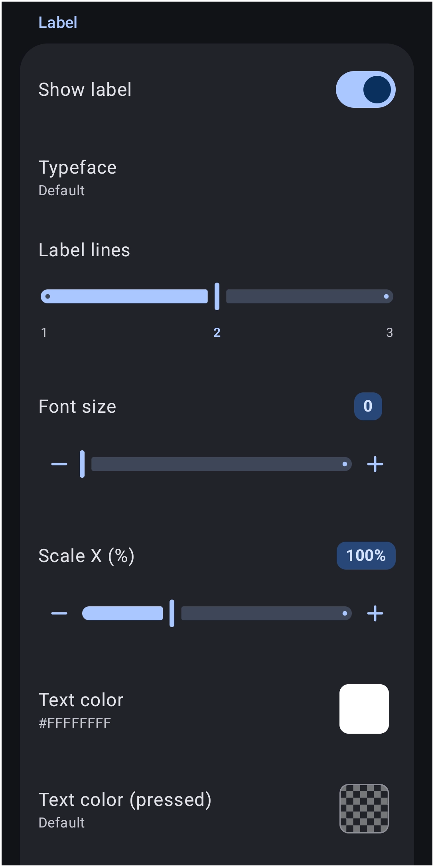Turn off the Show label switch
Viewport: 434px width, 867px height.
click(365, 89)
